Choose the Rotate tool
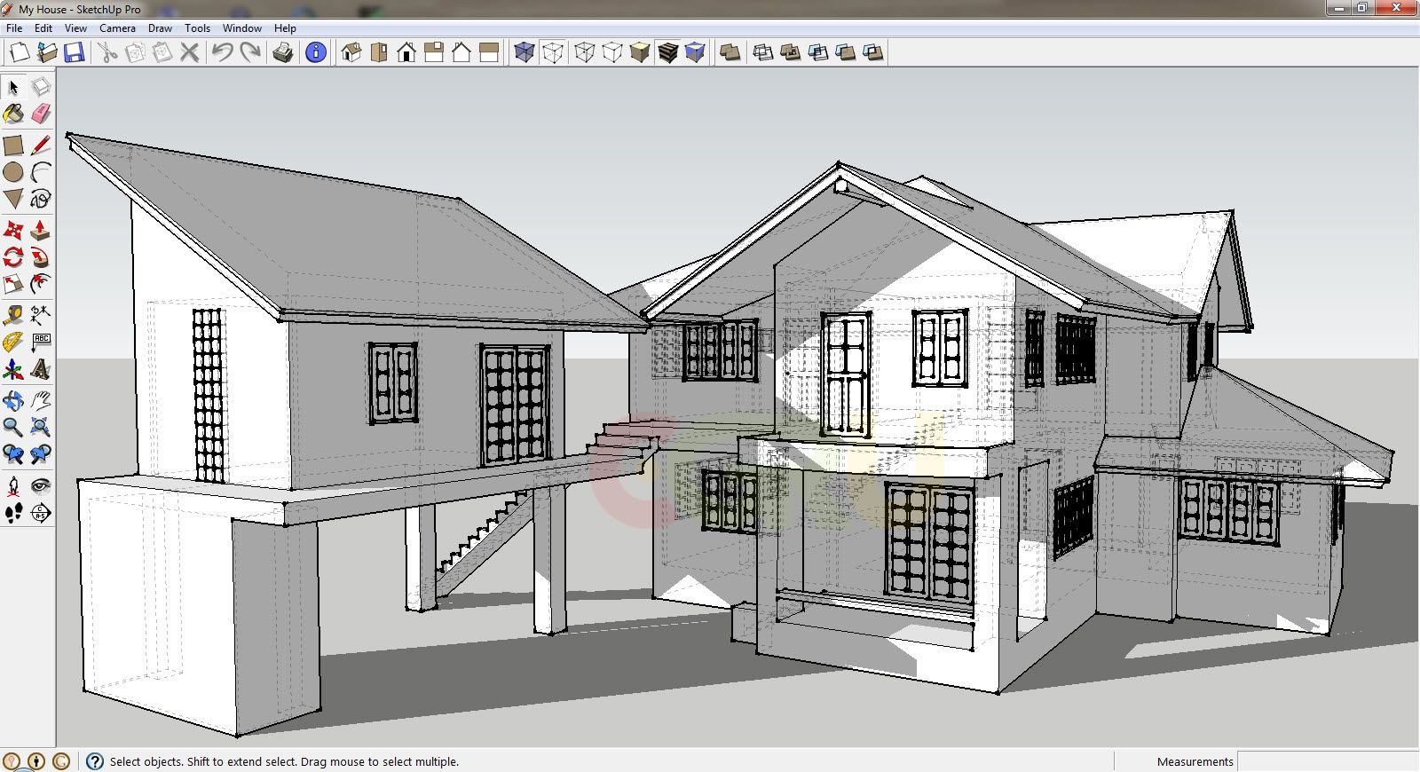 13,257
